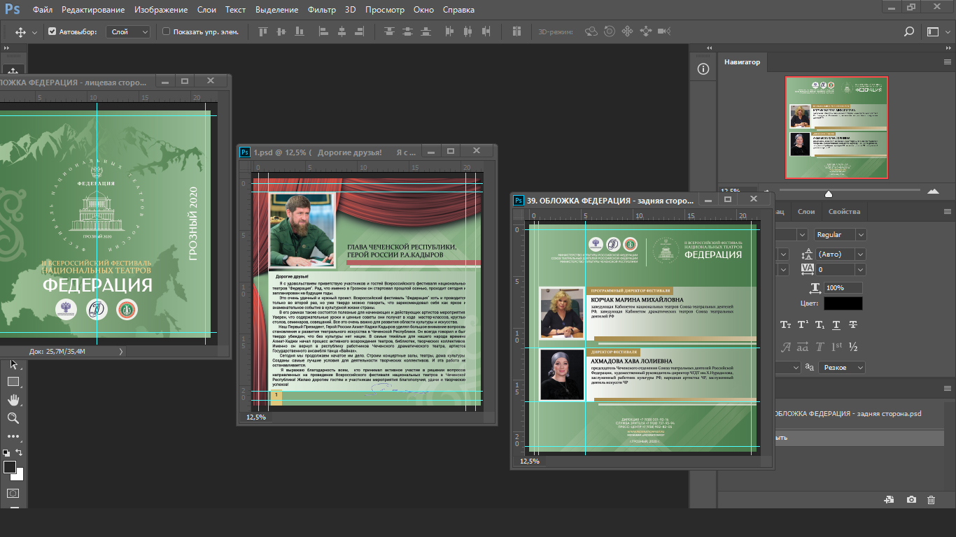This screenshot has height=537, width=956.
Task: Open the search magnifier in the options bar
Action: pos(909,31)
